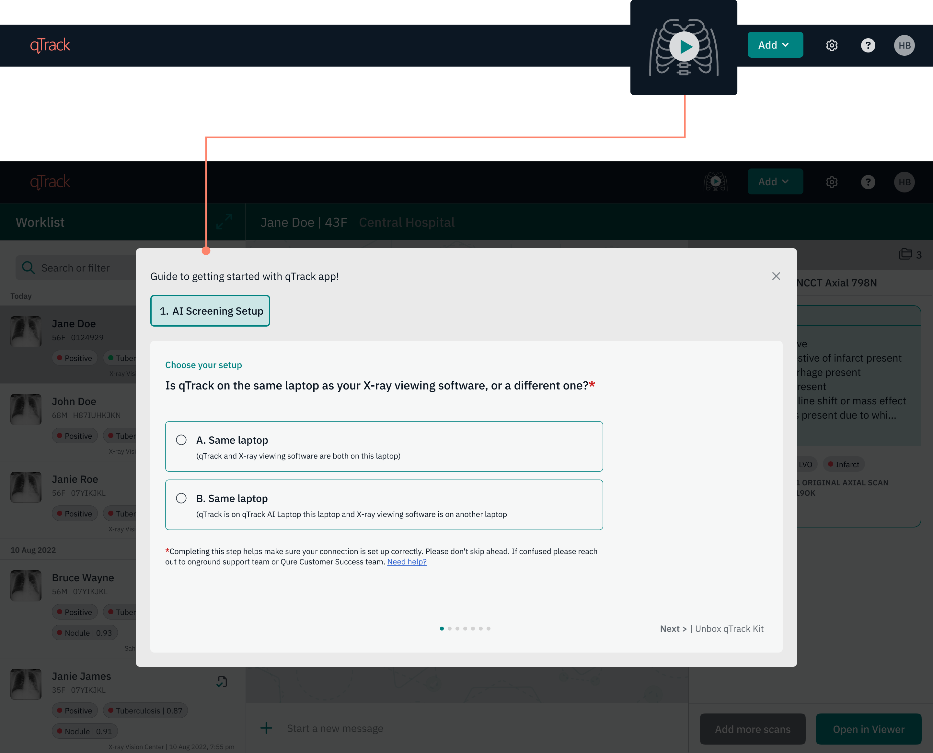
Task: Open HB user avatar in the top header
Action: point(904,46)
